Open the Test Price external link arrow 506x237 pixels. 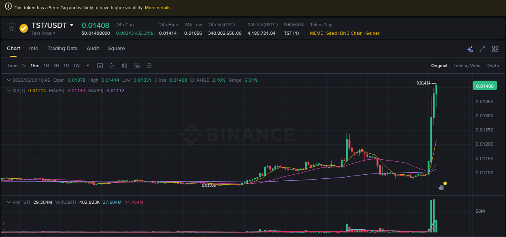click(55, 34)
